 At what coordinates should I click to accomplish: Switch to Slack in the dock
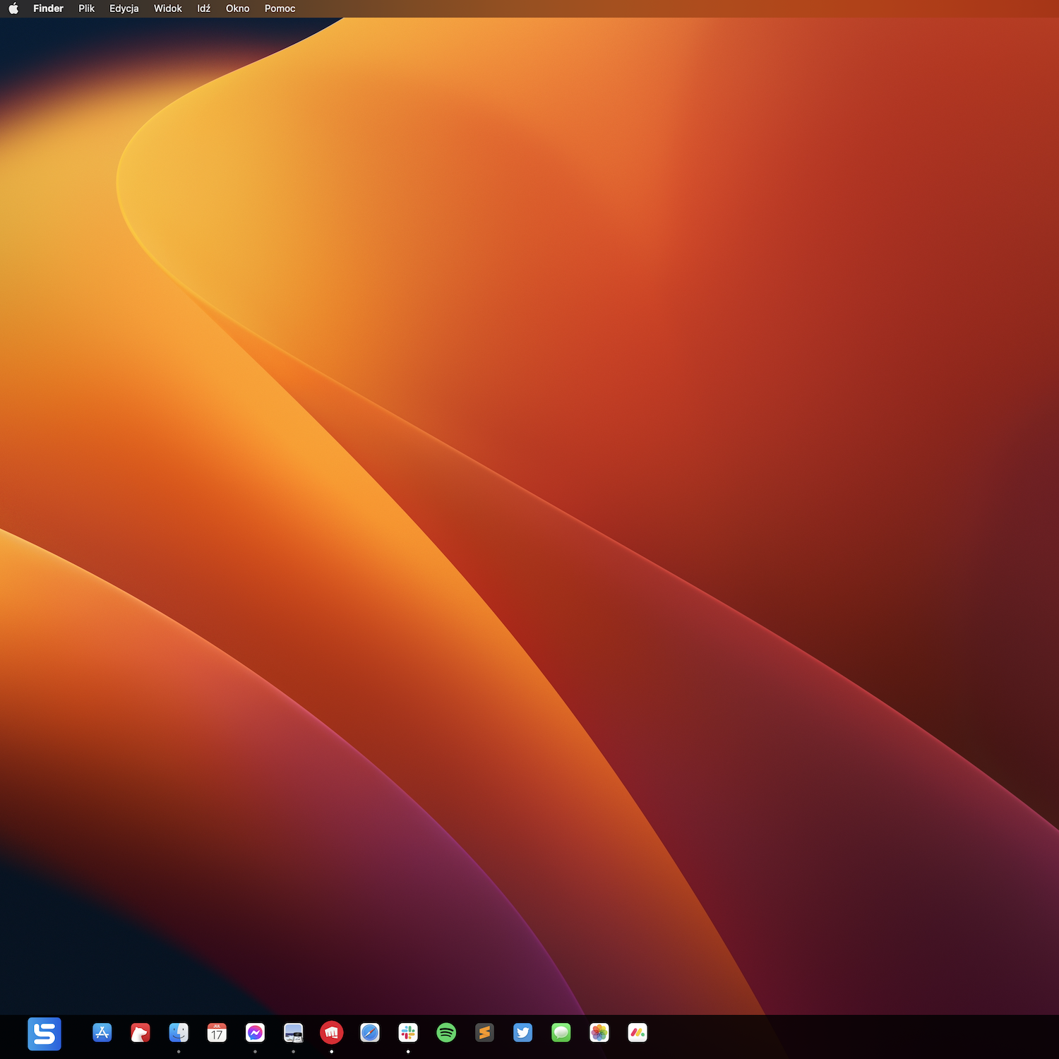[408, 1033]
